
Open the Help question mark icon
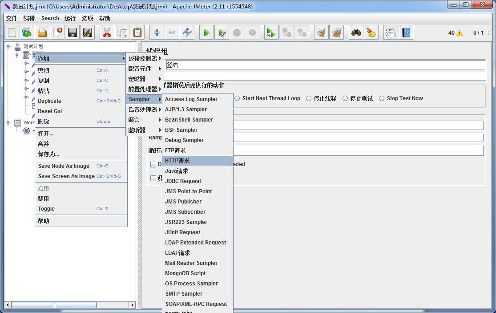click(x=406, y=33)
